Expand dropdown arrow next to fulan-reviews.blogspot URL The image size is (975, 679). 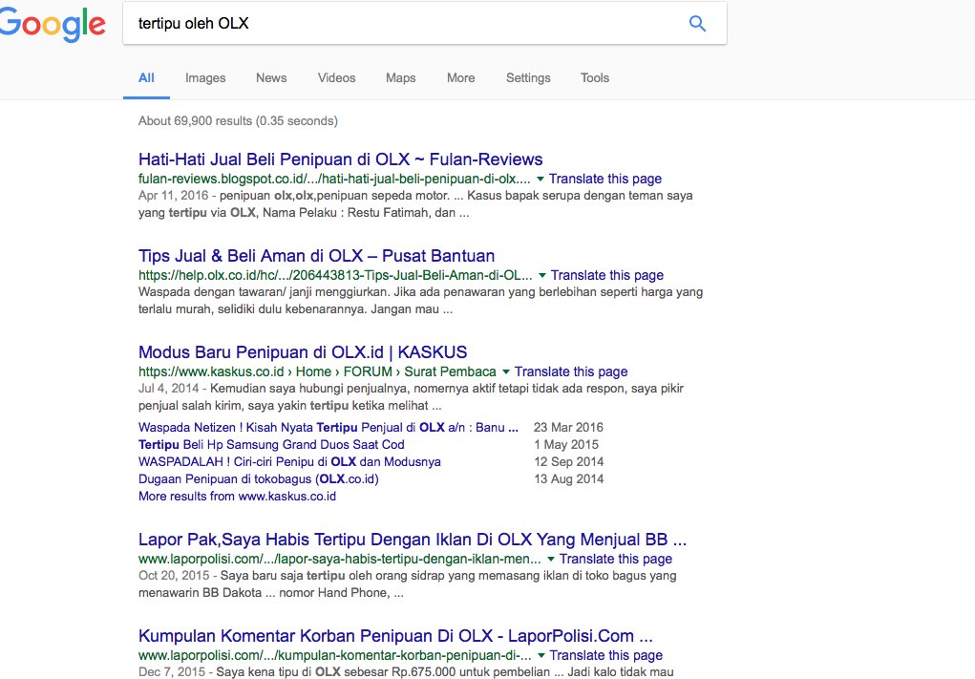[540, 180]
